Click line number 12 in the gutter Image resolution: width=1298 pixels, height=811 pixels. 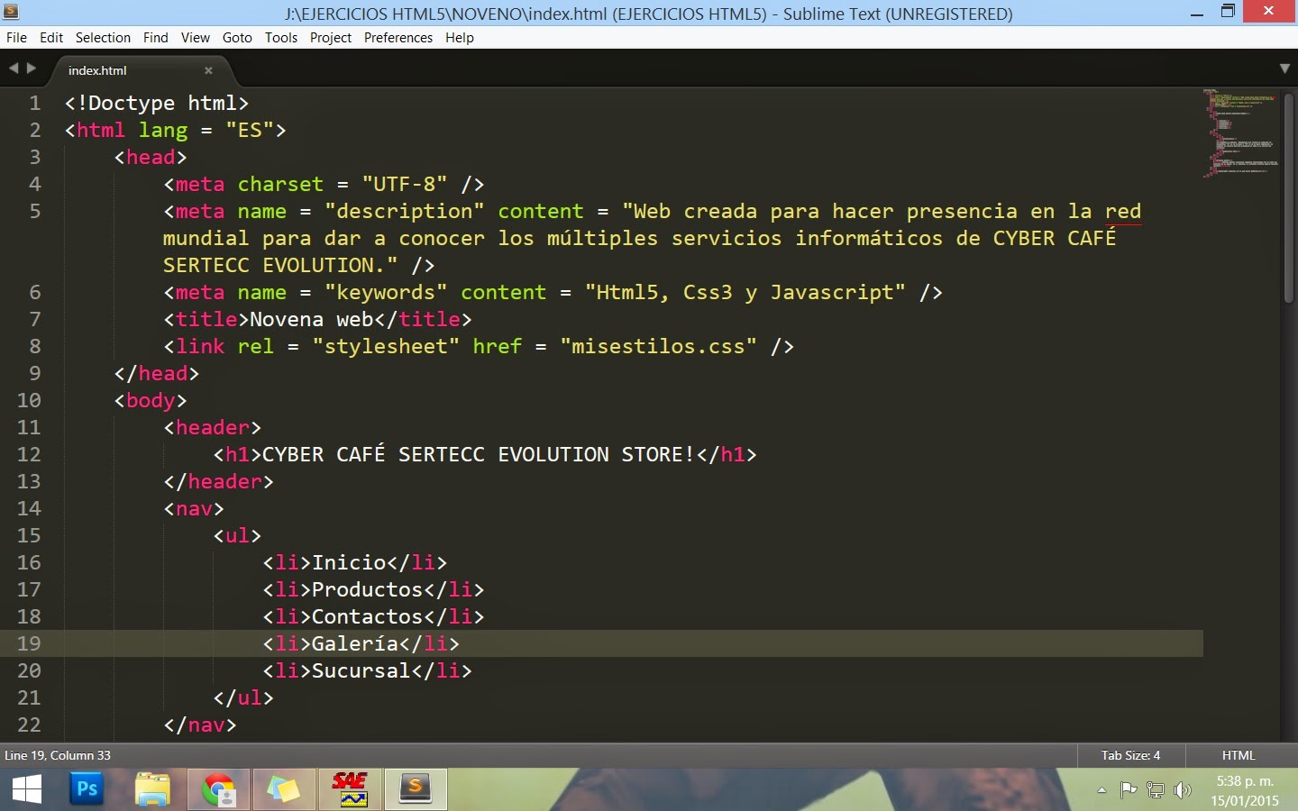point(28,455)
